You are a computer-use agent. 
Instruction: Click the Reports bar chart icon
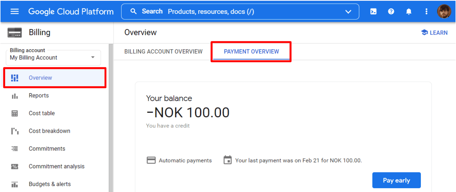click(x=15, y=96)
